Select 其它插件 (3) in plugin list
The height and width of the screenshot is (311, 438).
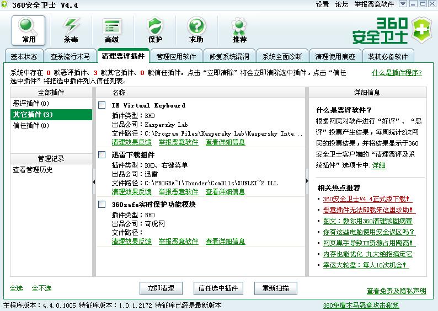(51, 115)
